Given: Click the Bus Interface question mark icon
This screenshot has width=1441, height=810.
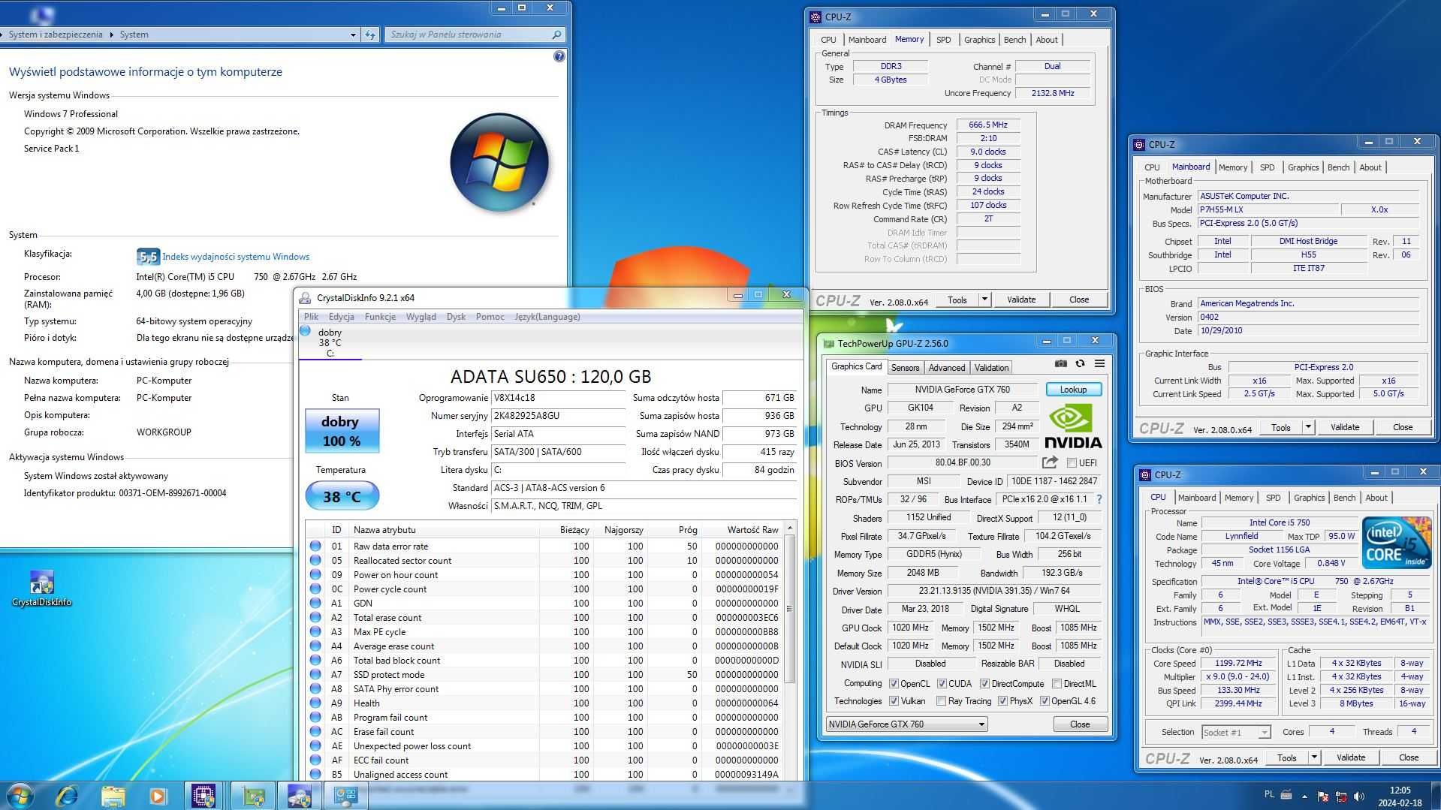Looking at the screenshot, I should pyautogui.click(x=1099, y=499).
